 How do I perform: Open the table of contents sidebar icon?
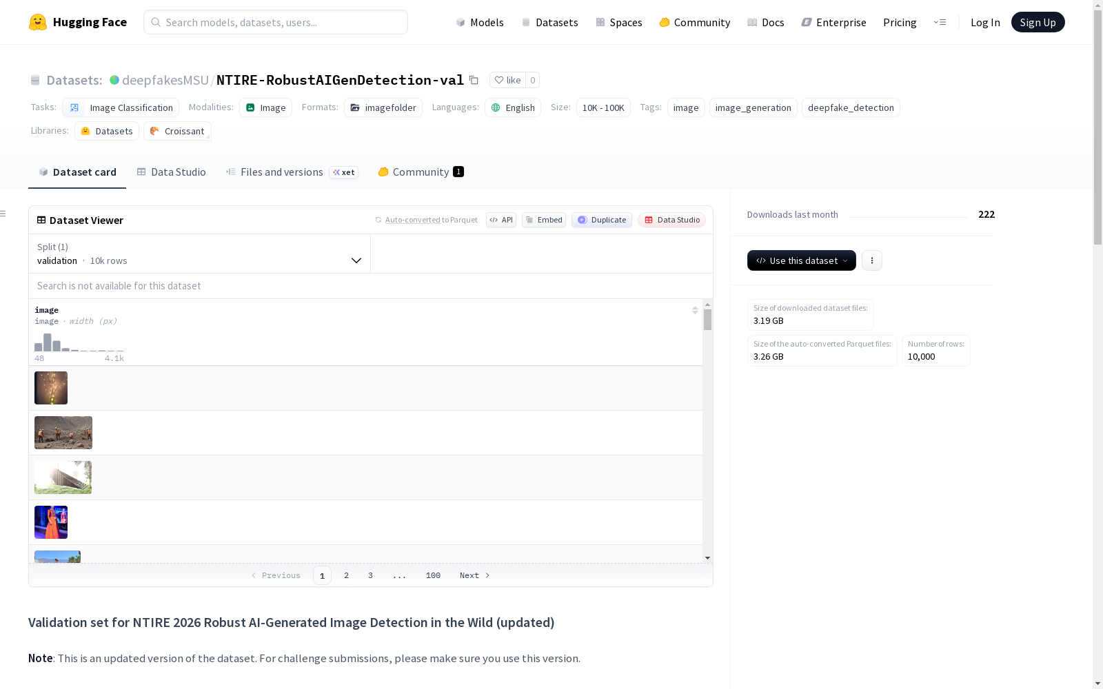point(3,214)
